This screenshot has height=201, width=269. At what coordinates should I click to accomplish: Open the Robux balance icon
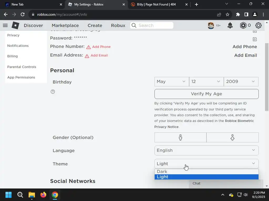coord(243,25)
